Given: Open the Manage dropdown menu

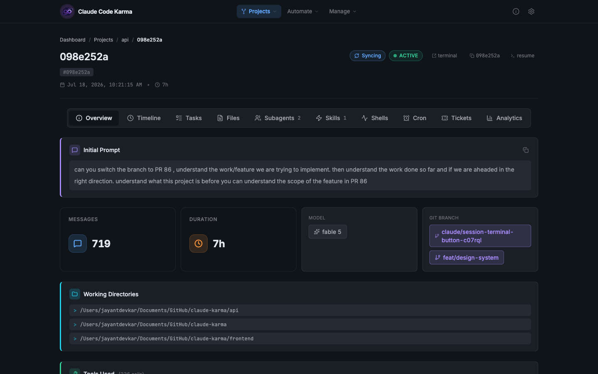Looking at the screenshot, I should point(343,12).
